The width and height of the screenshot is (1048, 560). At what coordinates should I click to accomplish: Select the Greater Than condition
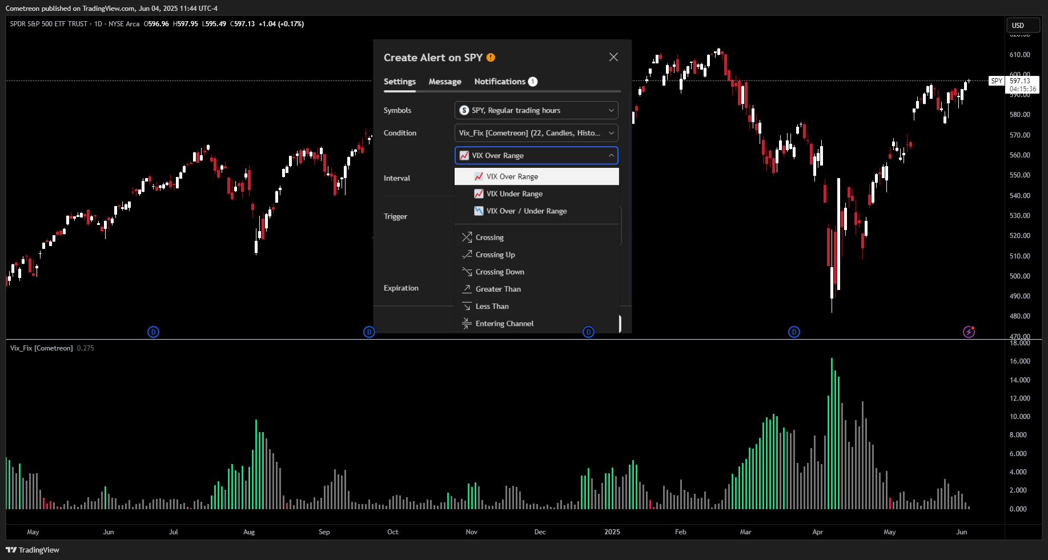point(536,289)
